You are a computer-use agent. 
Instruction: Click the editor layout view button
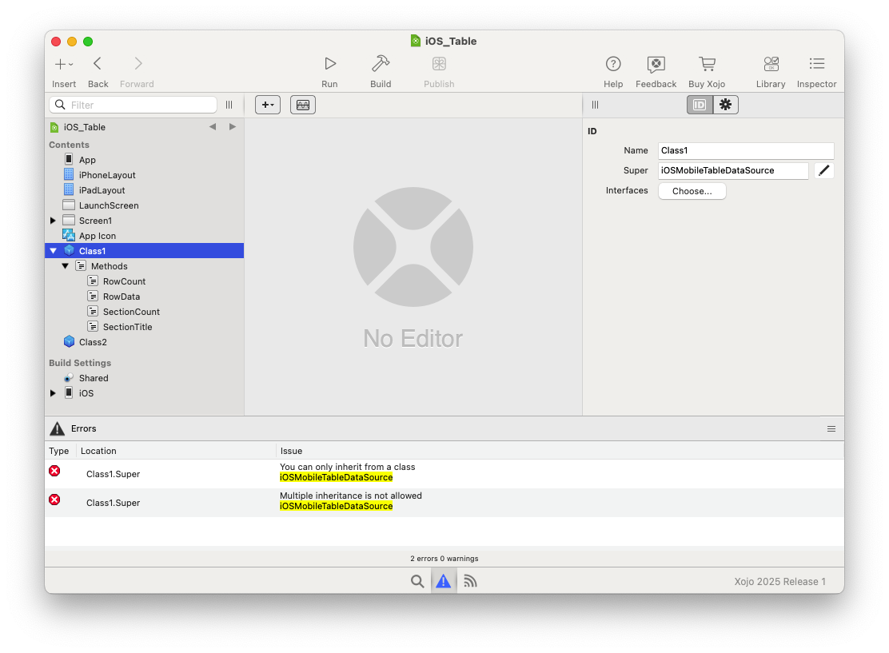[x=303, y=105]
